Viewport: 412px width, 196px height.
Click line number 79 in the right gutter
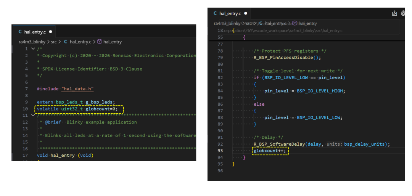pyautogui.click(x=220, y=58)
